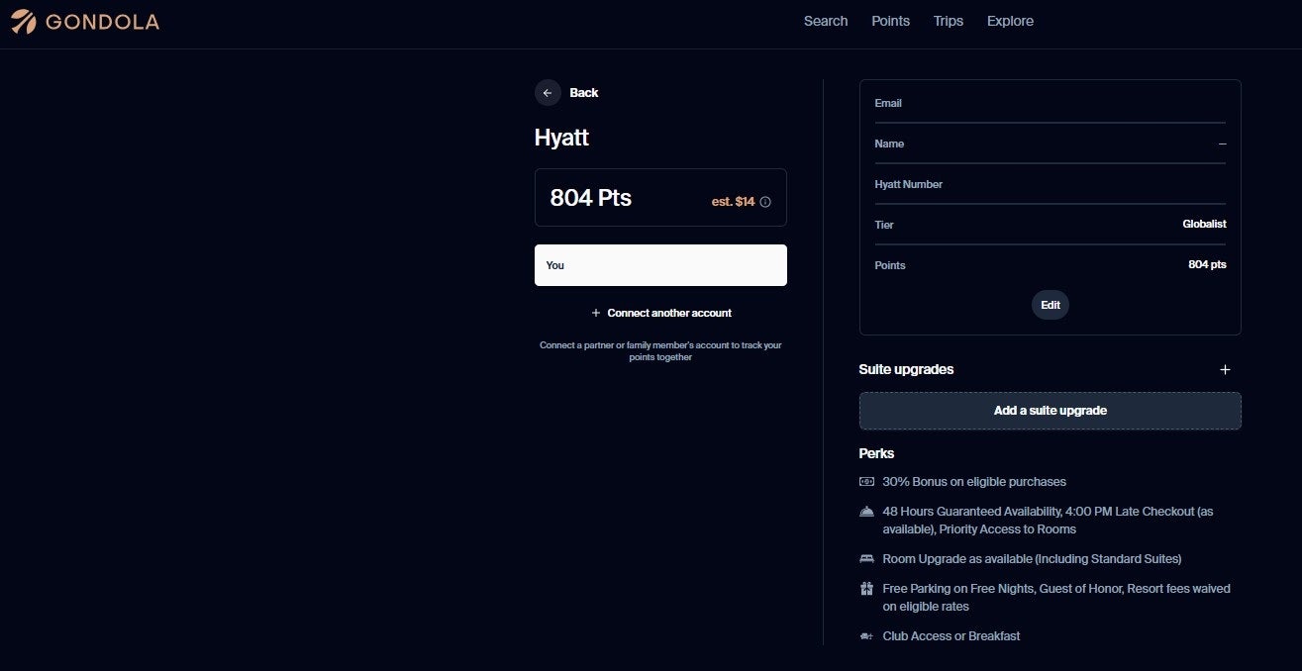Click Club Access or Breakfast text
The width and height of the screenshot is (1302, 671).
951,636
